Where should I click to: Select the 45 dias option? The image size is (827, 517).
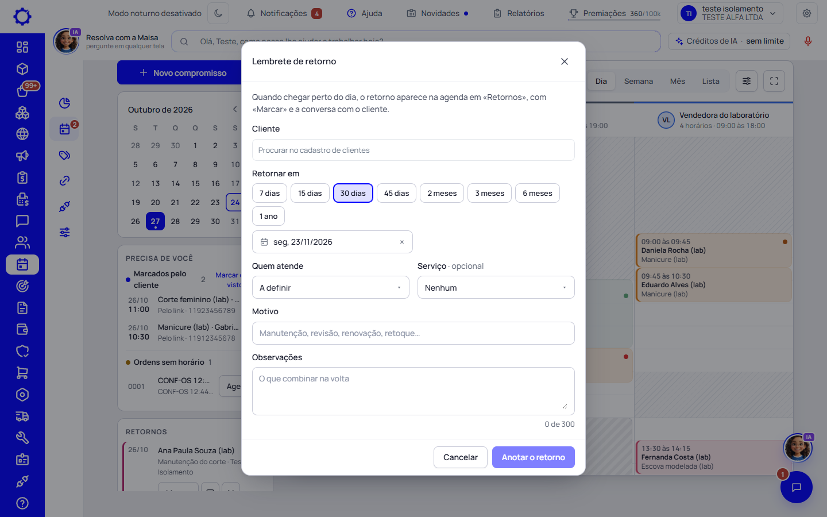[x=397, y=193]
